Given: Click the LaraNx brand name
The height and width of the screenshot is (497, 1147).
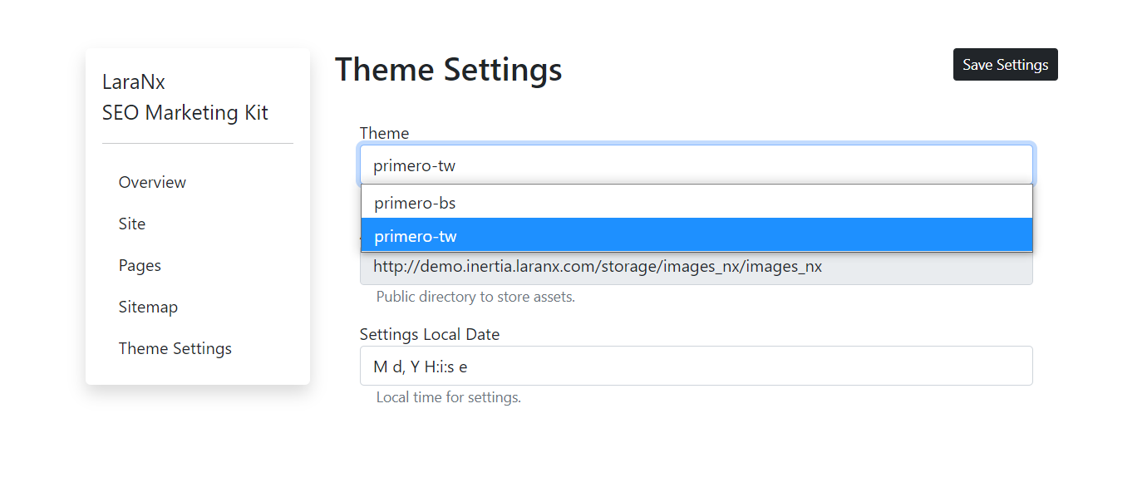Looking at the screenshot, I should pyautogui.click(x=133, y=81).
